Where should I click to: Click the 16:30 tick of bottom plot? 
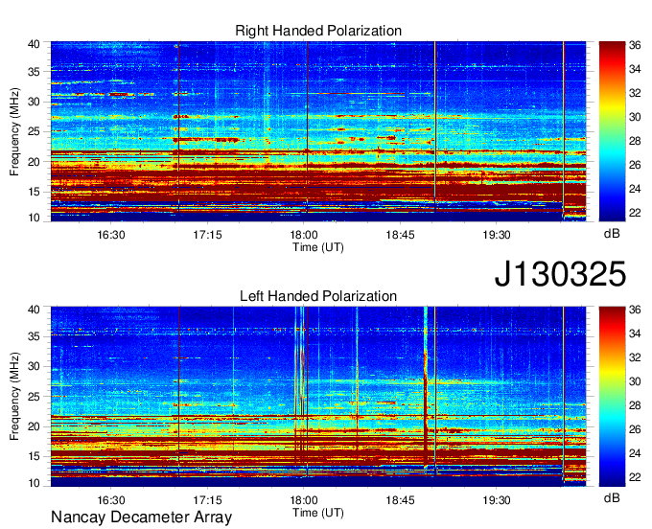click(111, 500)
